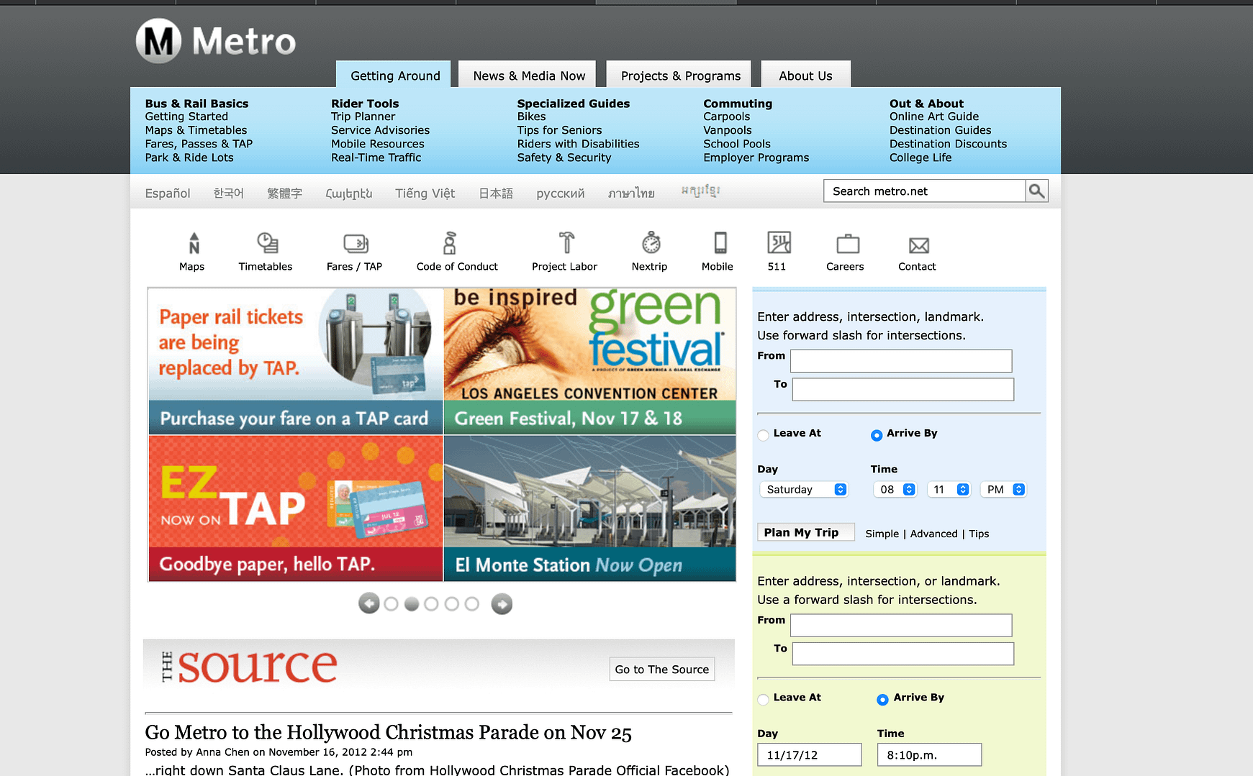The width and height of the screenshot is (1253, 776).
Task: Select the second carousel dot
Action: pos(412,604)
